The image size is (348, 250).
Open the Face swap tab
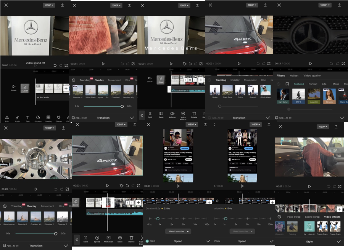294,217
